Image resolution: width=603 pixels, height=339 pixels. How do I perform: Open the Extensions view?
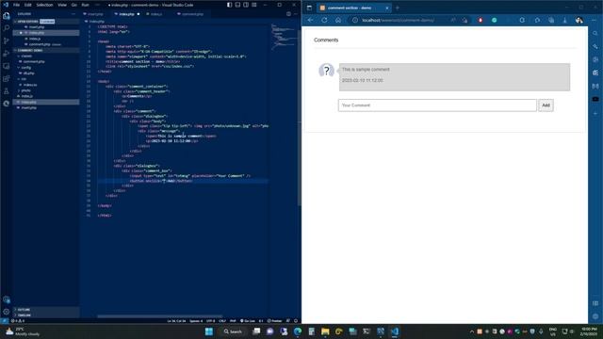coord(7,78)
